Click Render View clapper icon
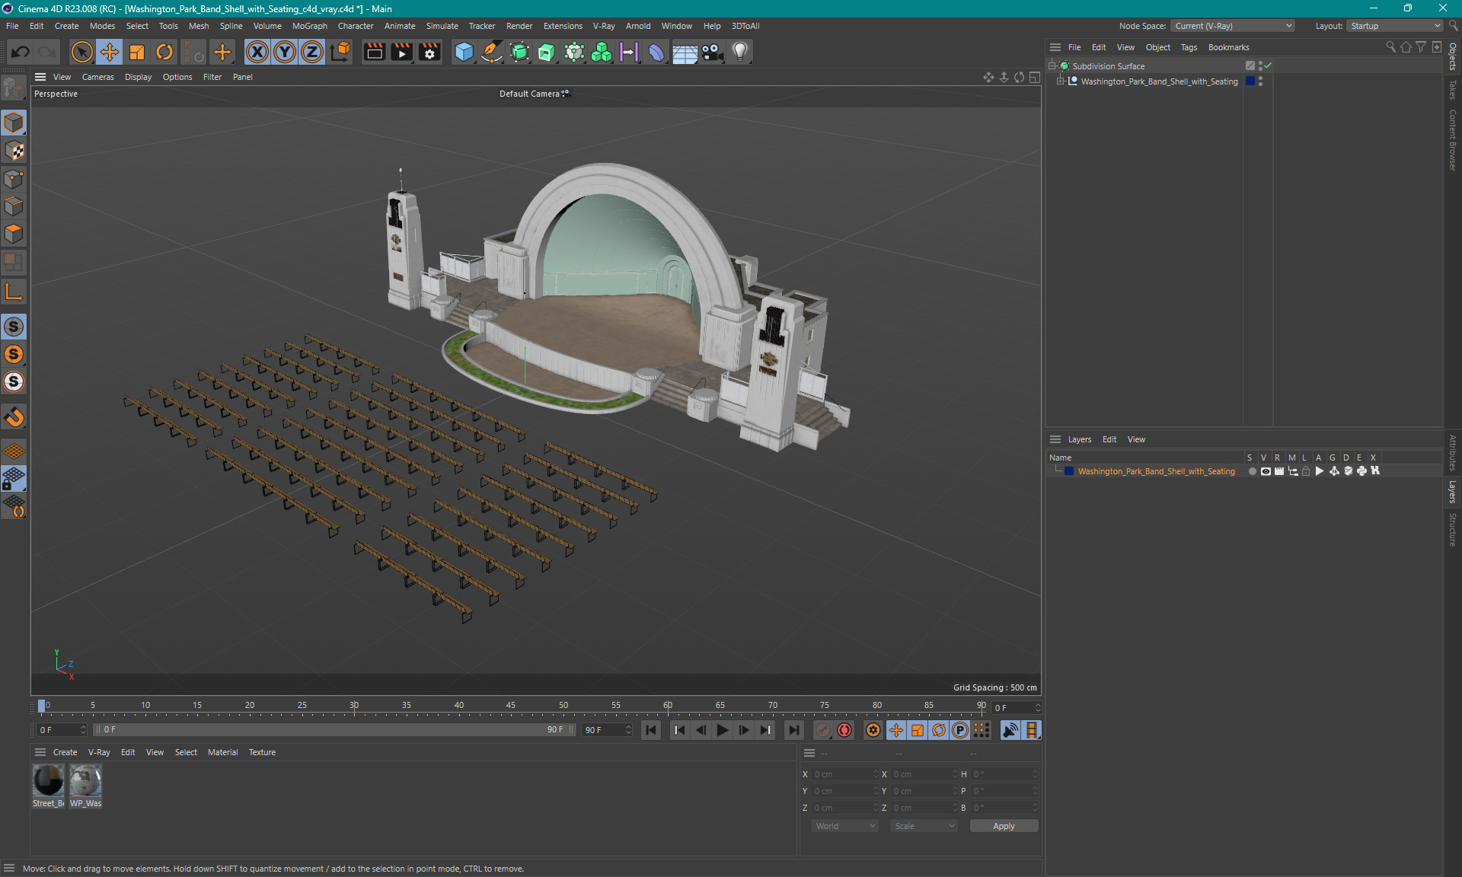Screen dimensions: 1462x877 [374, 52]
